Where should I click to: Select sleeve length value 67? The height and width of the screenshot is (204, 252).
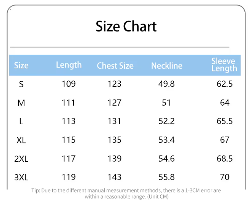[225, 140]
